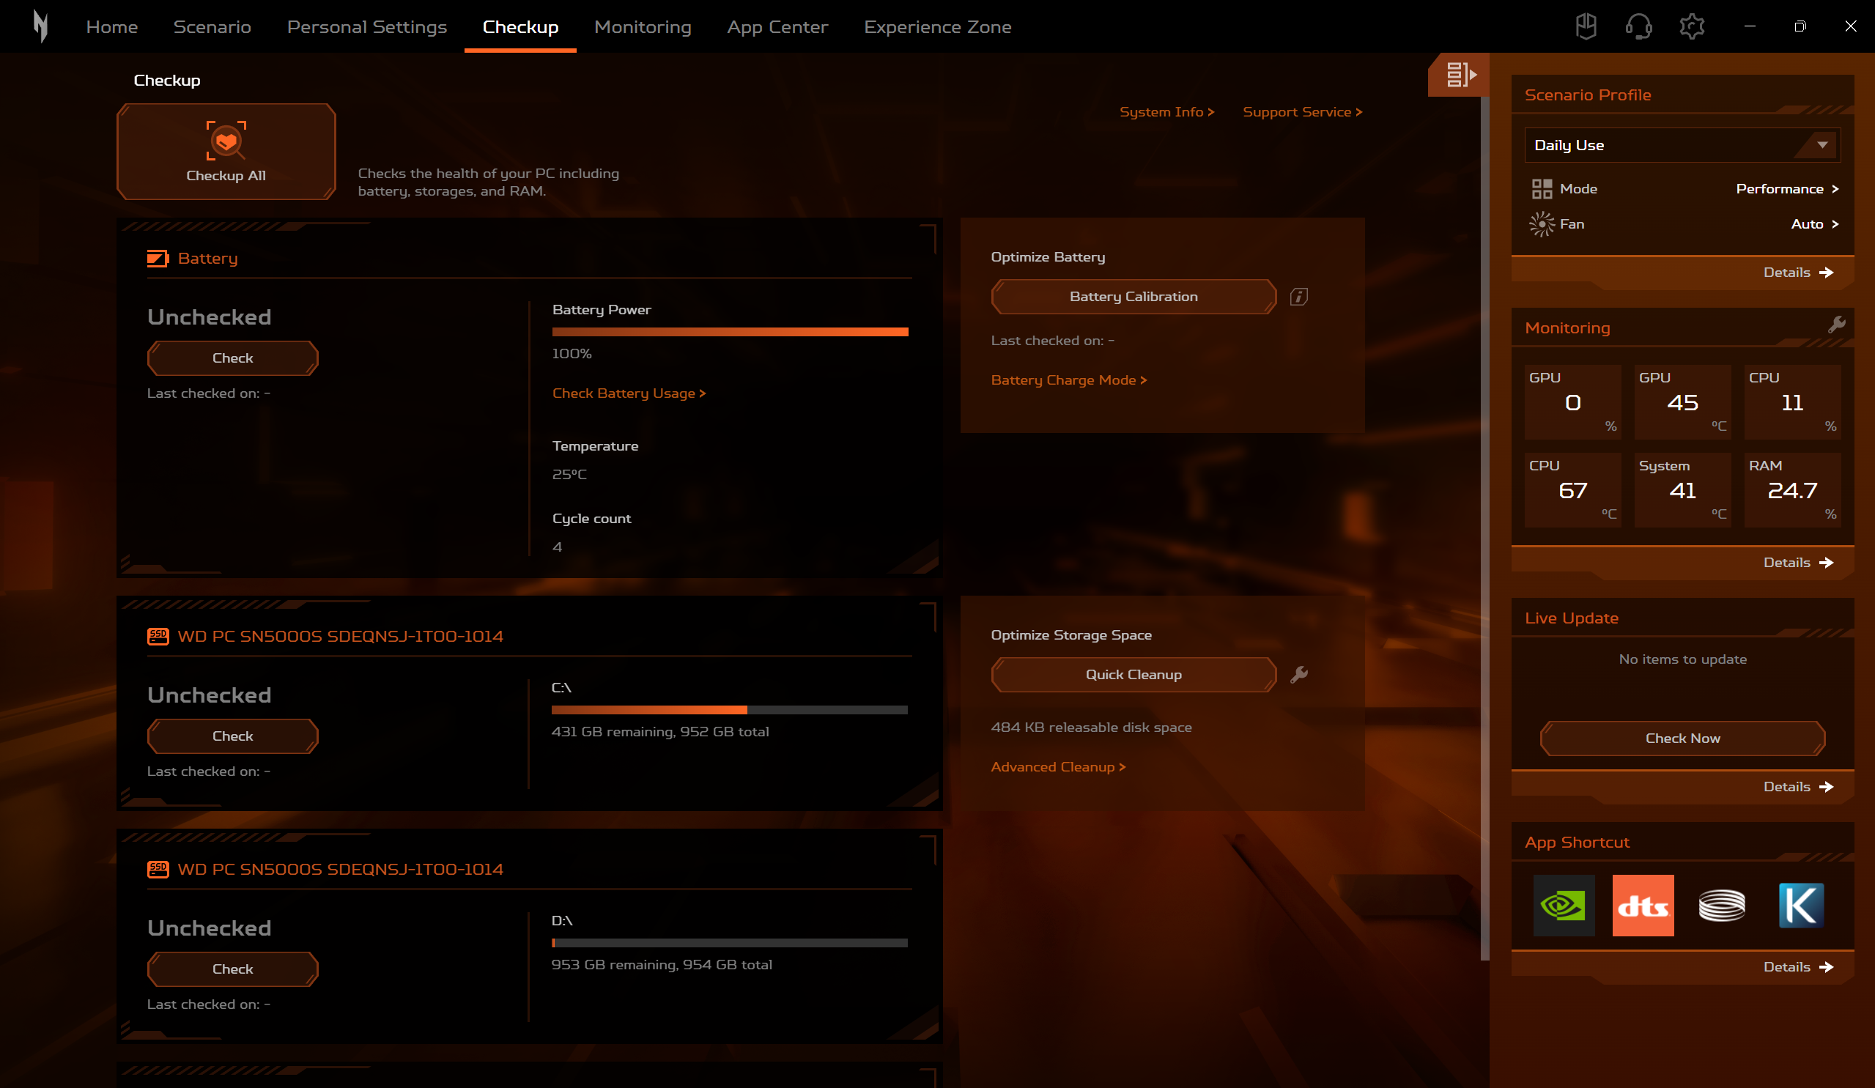1875x1088 pixels.
Task: Open Advanced Cleanup link
Action: [1057, 766]
